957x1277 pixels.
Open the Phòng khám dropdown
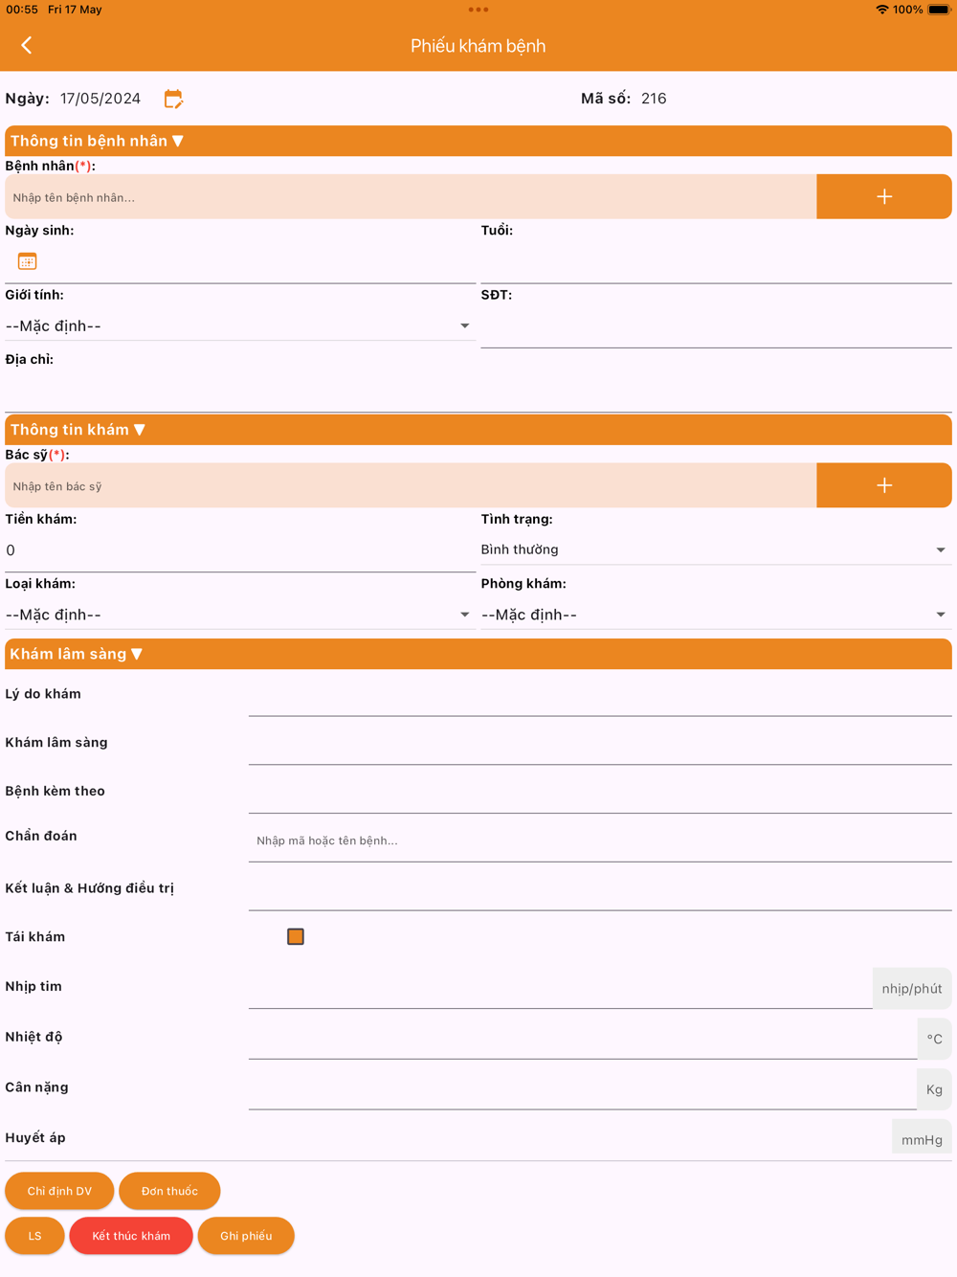(716, 615)
